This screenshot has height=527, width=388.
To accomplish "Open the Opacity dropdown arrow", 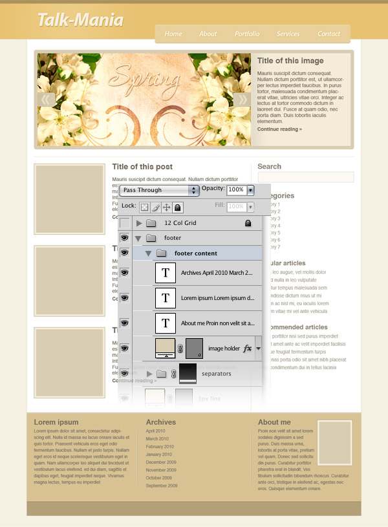I will pyautogui.click(x=250, y=190).
